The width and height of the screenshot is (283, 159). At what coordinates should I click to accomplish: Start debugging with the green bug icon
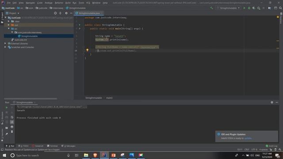249,8
